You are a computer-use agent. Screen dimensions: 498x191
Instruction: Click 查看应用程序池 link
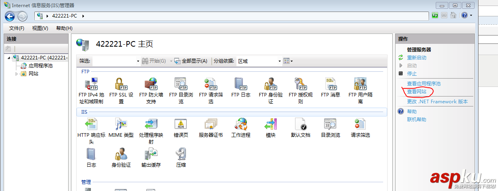[423, 84]
